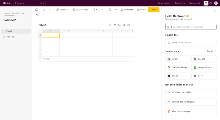Open Table1 more options ellipsis
220x120 pixels.
pos(133,25)
